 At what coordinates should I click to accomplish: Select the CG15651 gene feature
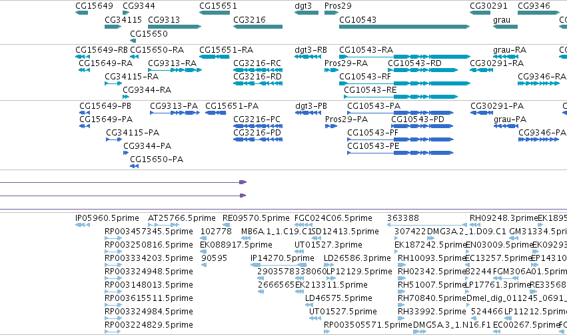pos(215,13)
